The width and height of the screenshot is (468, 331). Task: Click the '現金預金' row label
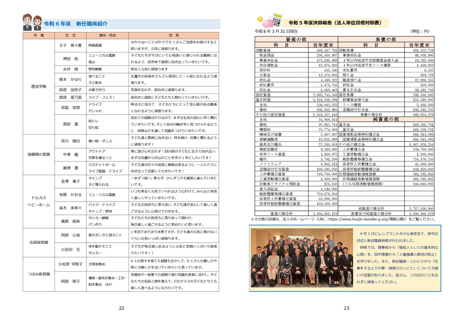pos(267,55)
